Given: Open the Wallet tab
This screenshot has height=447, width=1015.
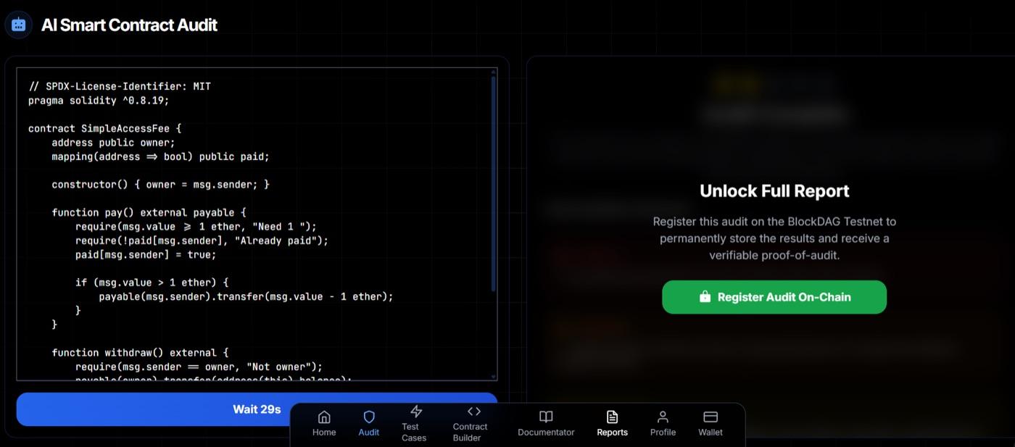Looking at the screenshot, I should tap(709, 422).
